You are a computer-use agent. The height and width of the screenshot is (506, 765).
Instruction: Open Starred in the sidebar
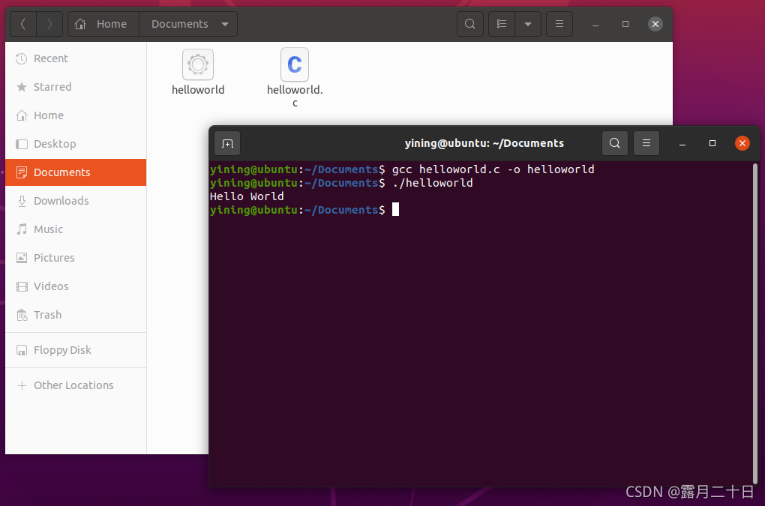coord(76,87)
